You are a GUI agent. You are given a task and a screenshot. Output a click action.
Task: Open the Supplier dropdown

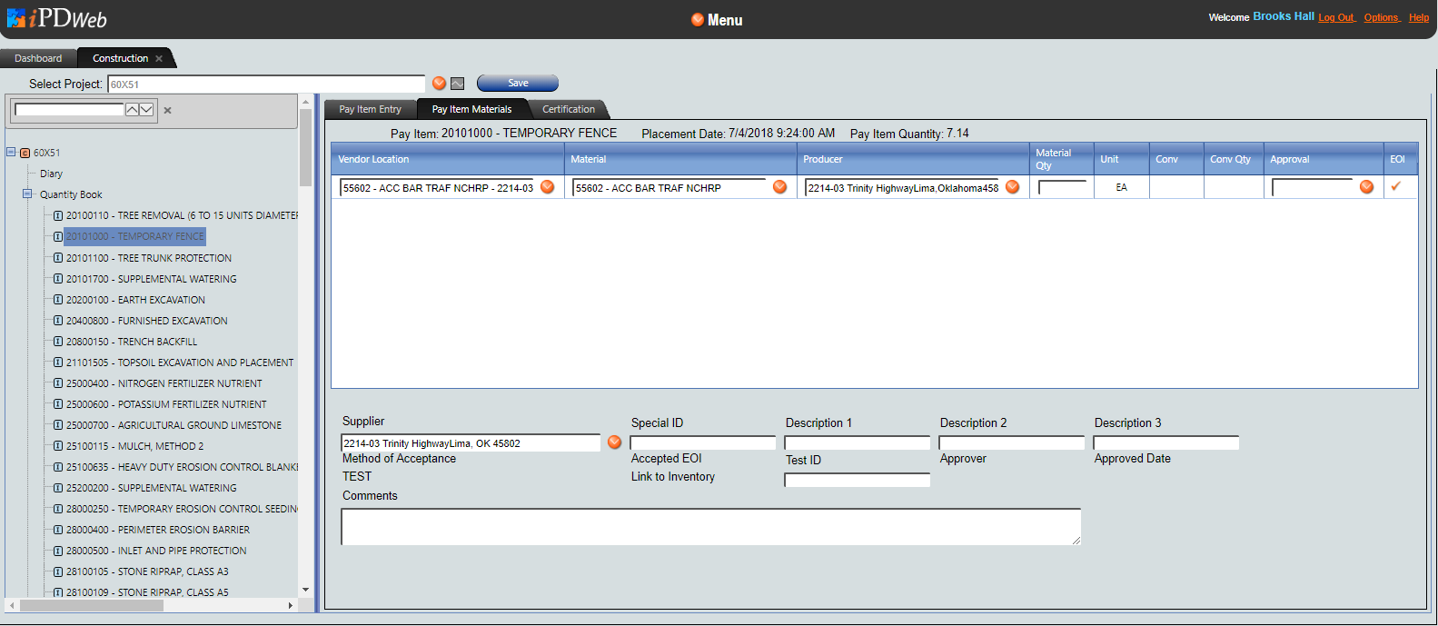pos(615,442)
